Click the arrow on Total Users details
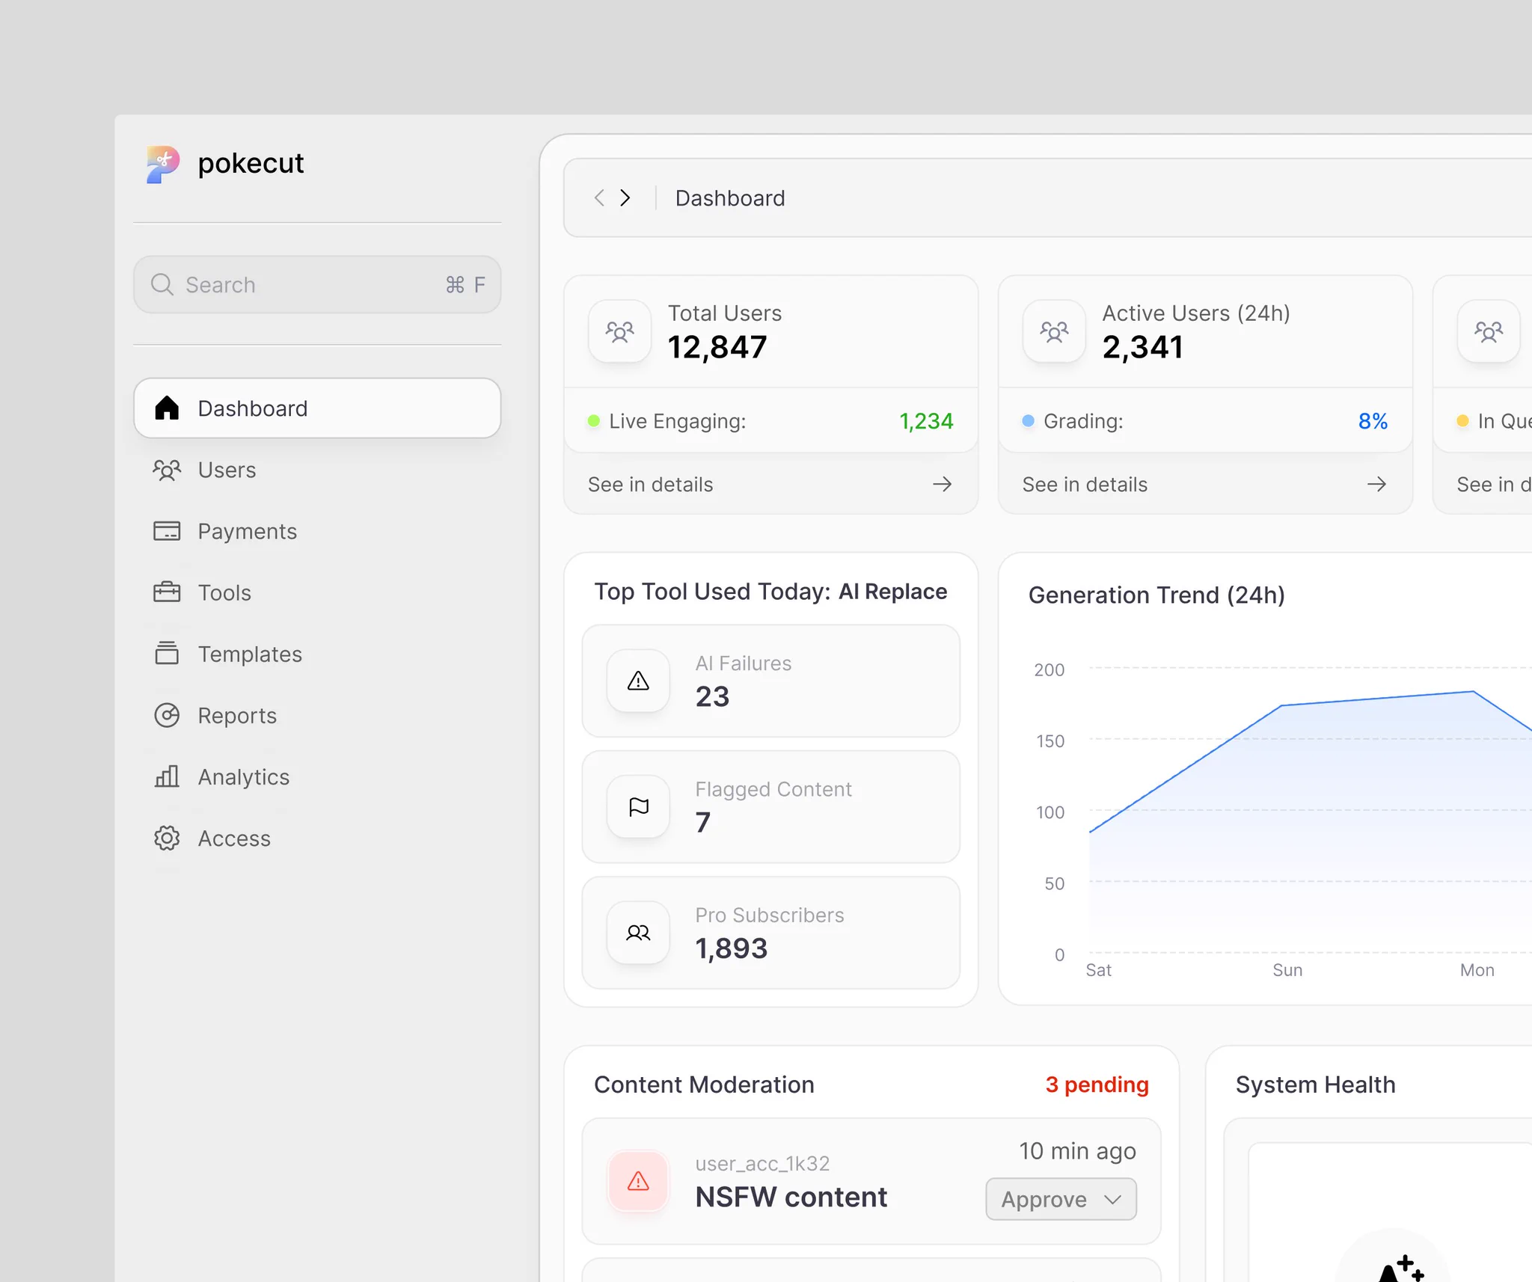1532x1282 pixels. pyautogui.click(x=942, y=484)
